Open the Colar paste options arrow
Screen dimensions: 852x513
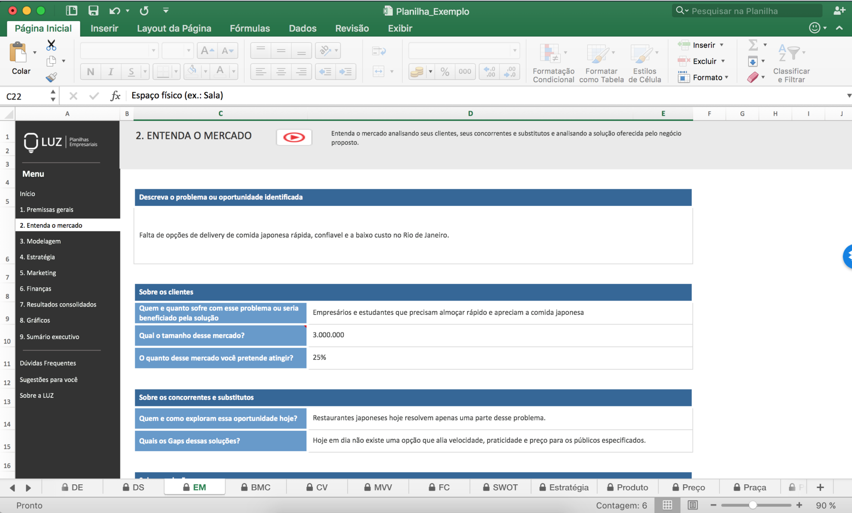point(35,52)
